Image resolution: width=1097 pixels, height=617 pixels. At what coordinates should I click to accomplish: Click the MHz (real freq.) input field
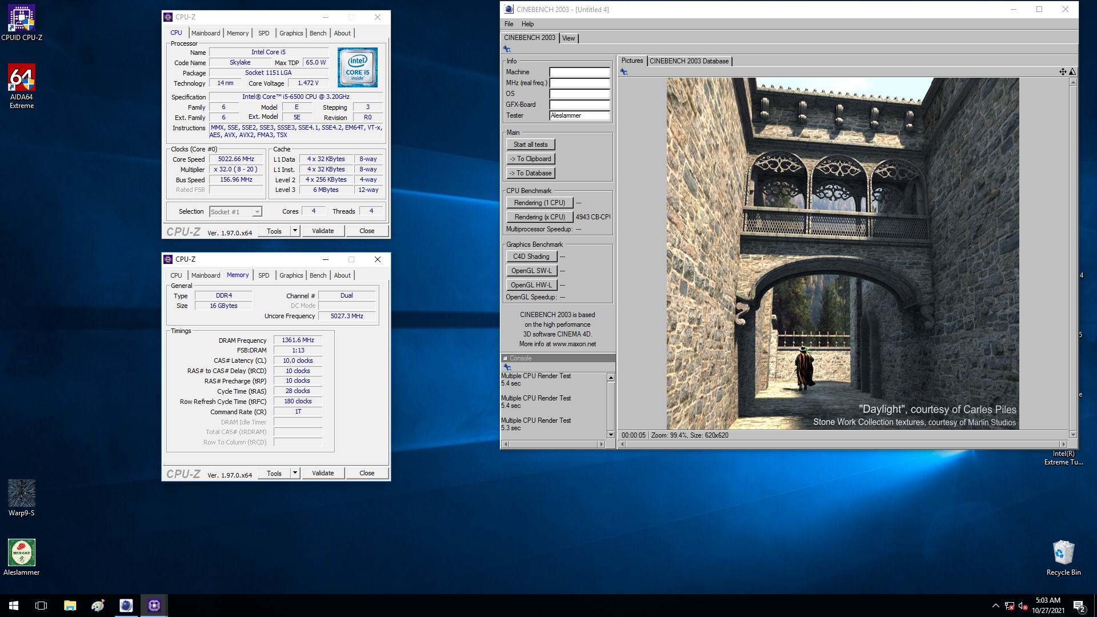579,83
